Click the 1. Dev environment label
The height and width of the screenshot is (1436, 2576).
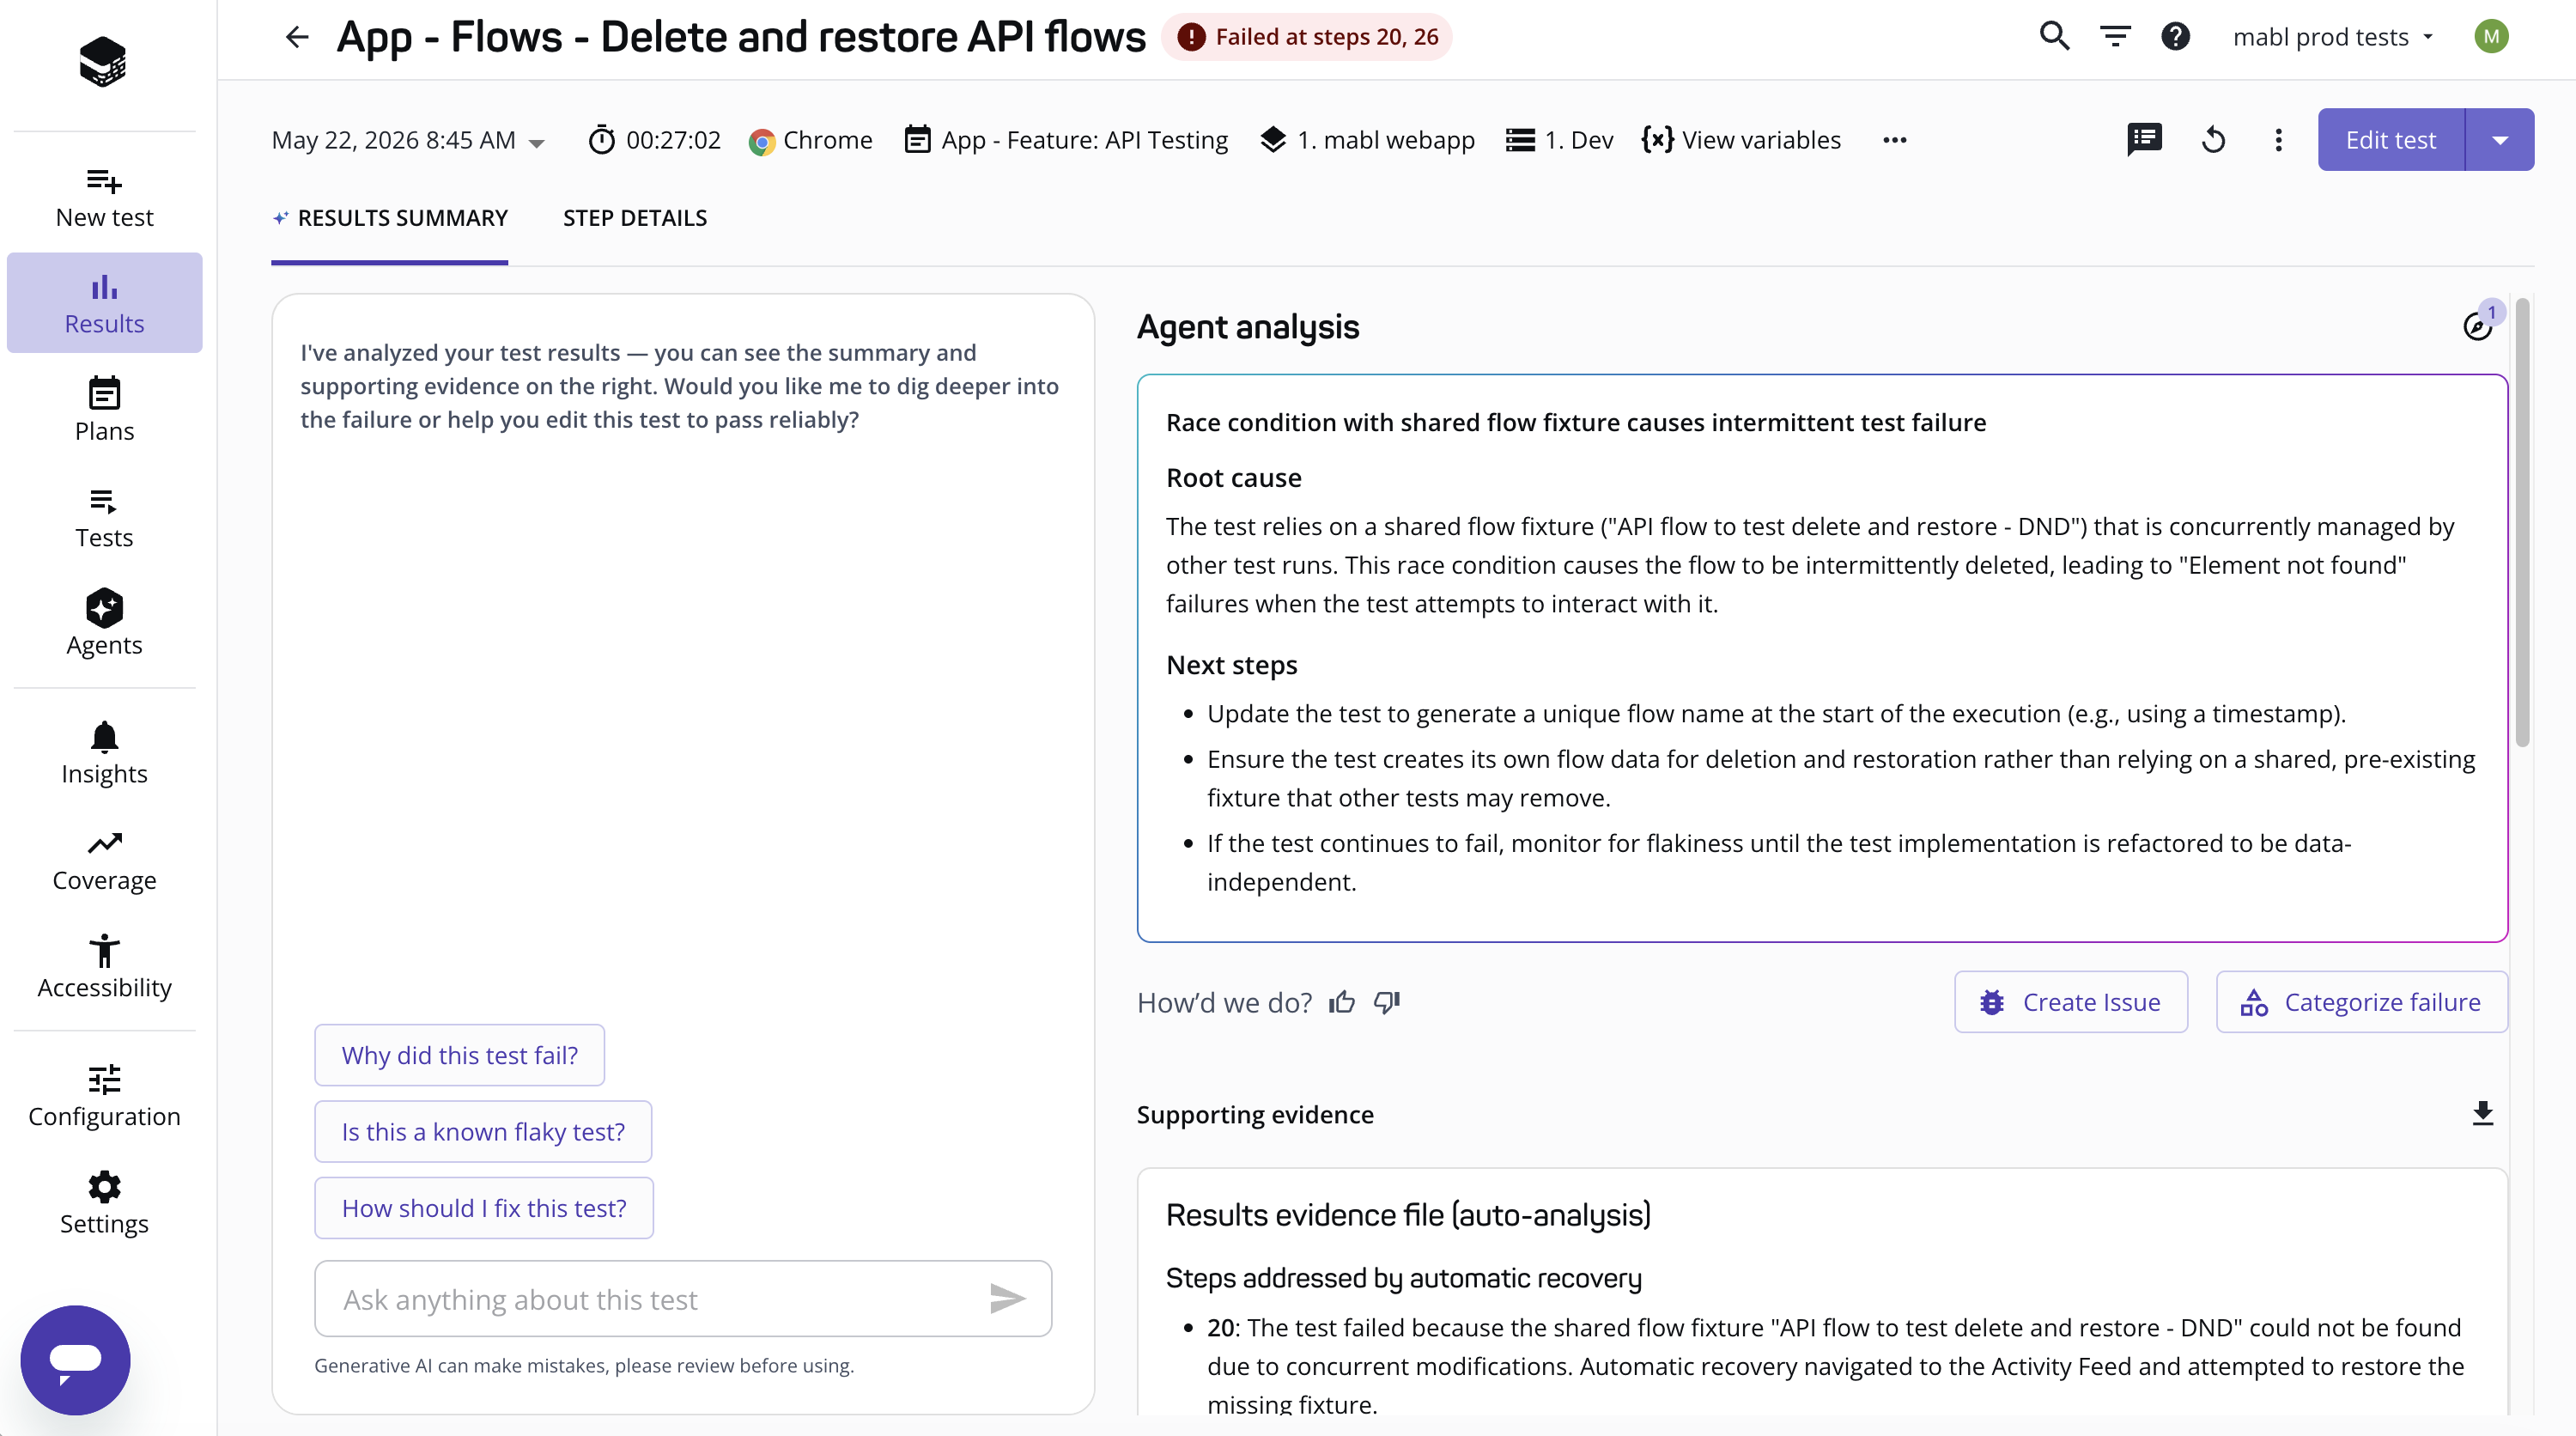point(1560,140)
